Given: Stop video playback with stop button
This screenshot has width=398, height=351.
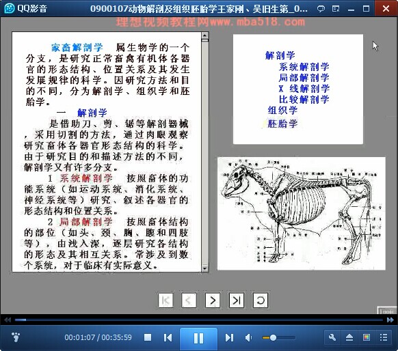Looking at the screenshot, I should 148,337.
